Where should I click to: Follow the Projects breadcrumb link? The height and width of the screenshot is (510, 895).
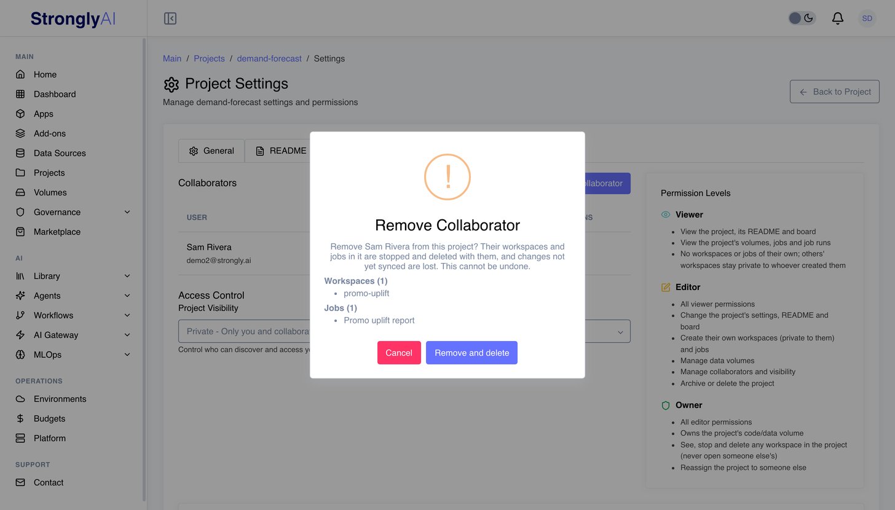(209, 58)
